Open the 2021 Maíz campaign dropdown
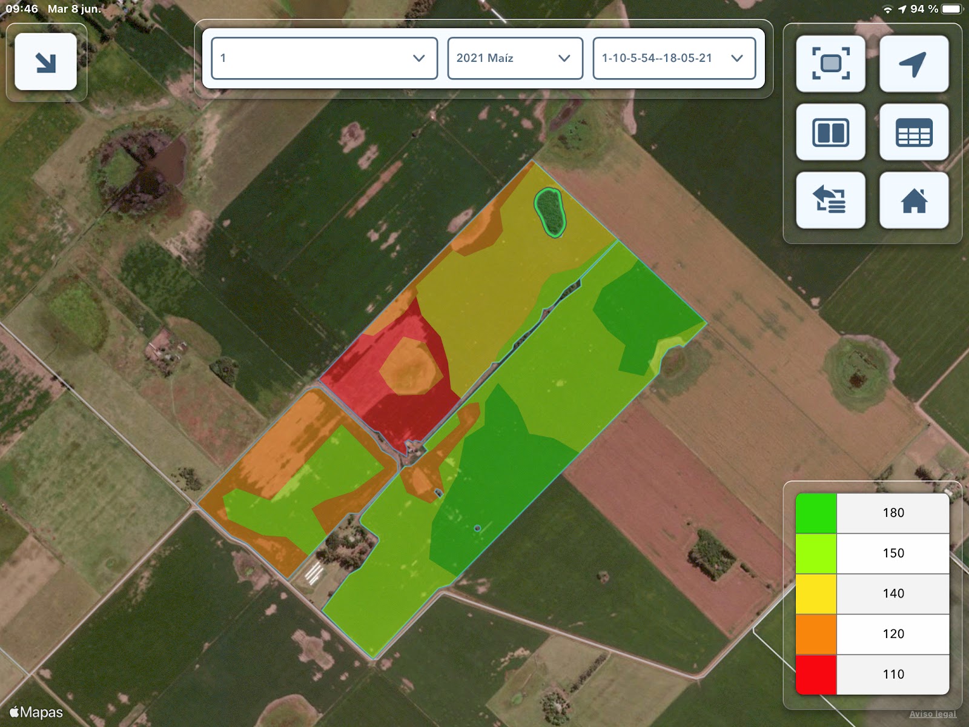 pos(515,58)
